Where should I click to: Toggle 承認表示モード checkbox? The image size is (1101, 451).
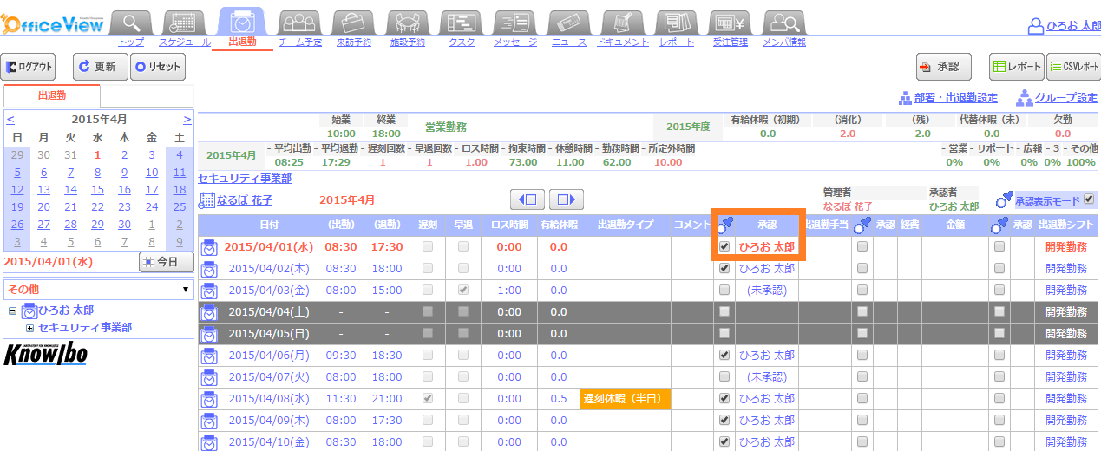tap(1089, 199)
